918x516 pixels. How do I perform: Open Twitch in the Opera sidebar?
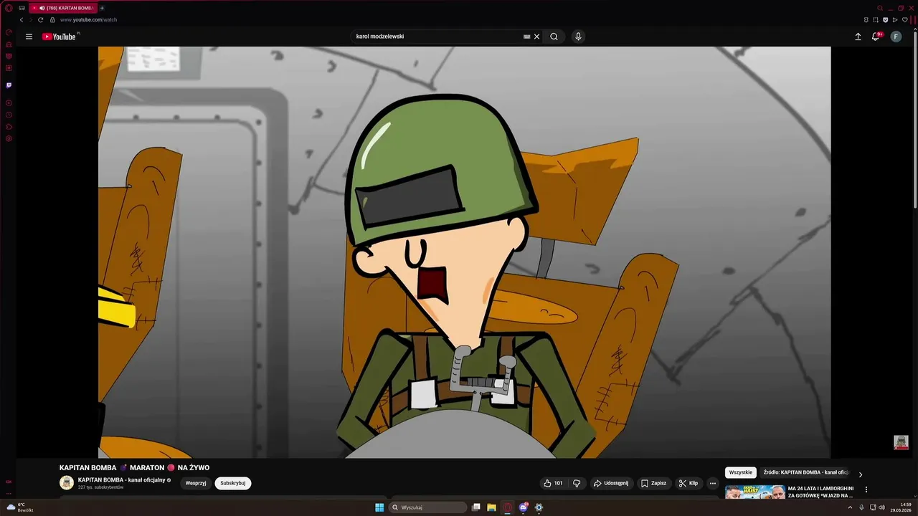tap(9, 85)
